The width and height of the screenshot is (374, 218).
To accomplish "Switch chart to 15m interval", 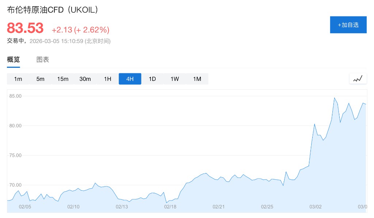I will point(62,79).
